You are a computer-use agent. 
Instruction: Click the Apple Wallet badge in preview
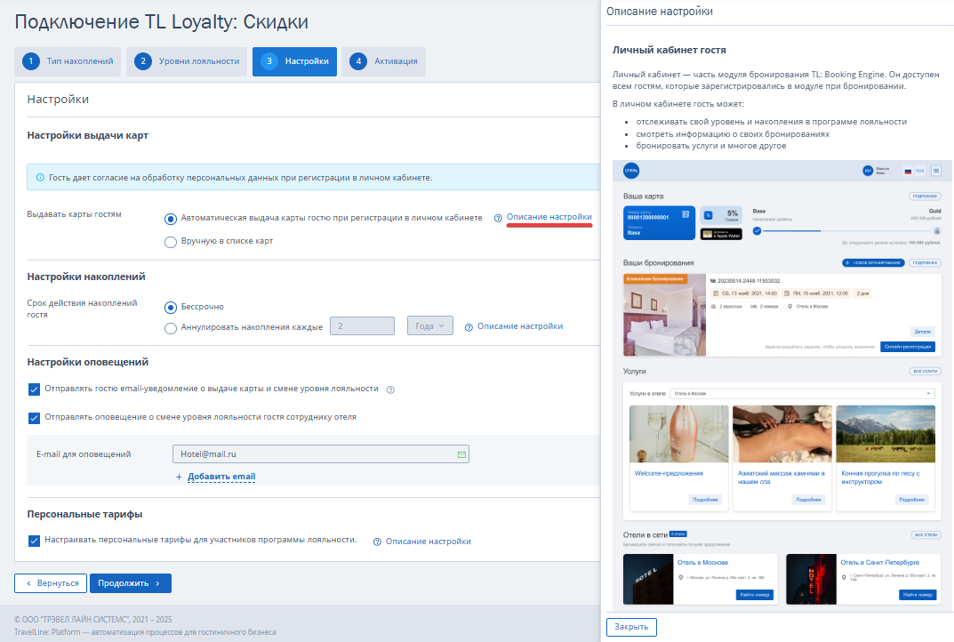click(x=721, y=234)
